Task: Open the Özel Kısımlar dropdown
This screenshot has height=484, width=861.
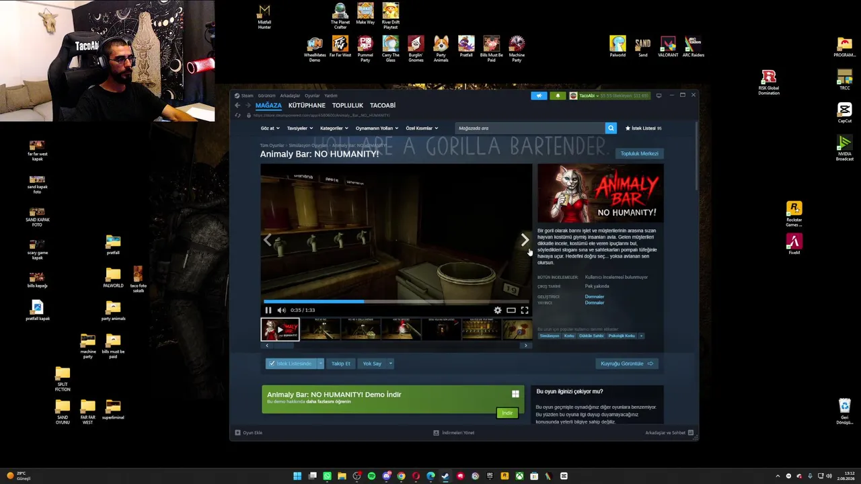Action: pyautogui.click(x=422, y=128)
